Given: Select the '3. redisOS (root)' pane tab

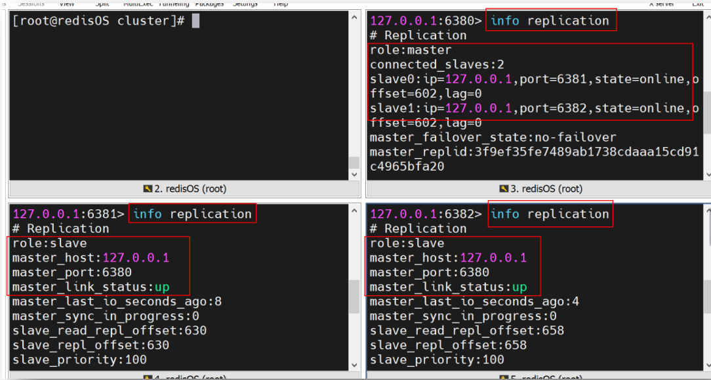Looking at the screenshot, I should [541, 188].
